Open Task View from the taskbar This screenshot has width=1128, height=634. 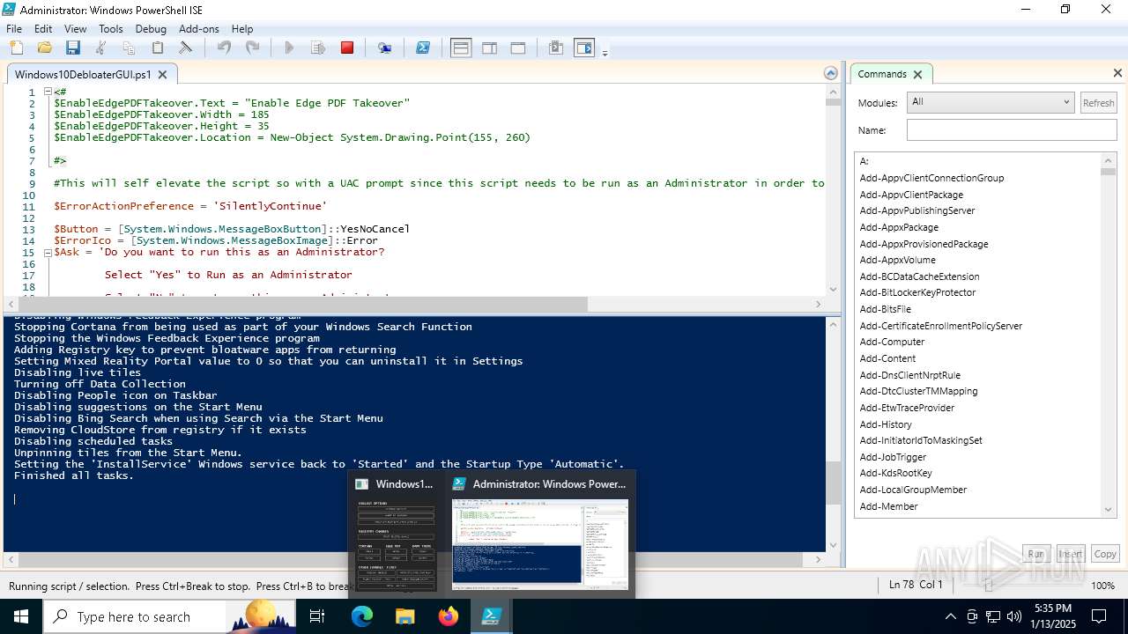[x=317, y=616]
